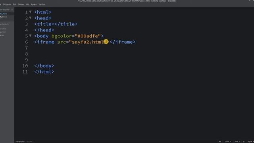Click the closing </iframe> tag

[x=123, y=42]
